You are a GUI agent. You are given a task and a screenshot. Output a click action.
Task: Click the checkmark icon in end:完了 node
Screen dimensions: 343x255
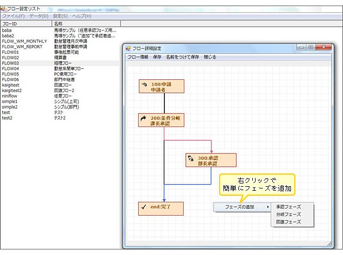[x=144, y=207]
